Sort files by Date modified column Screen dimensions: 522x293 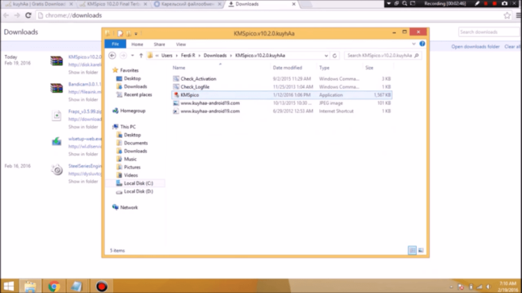[x=287, y=68]
